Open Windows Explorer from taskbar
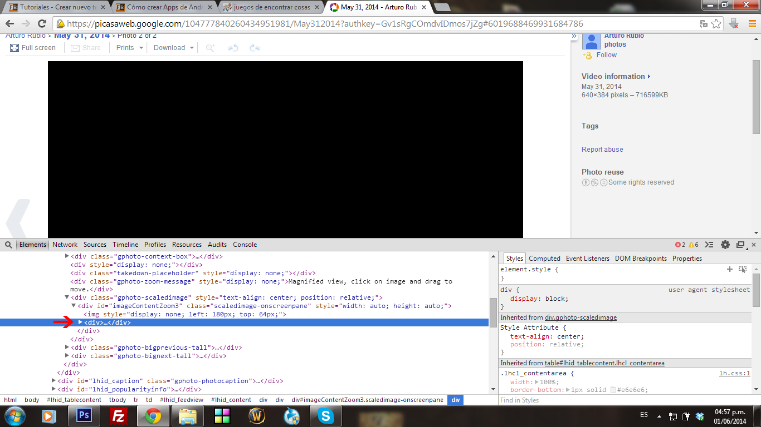 tap(188, 415)
